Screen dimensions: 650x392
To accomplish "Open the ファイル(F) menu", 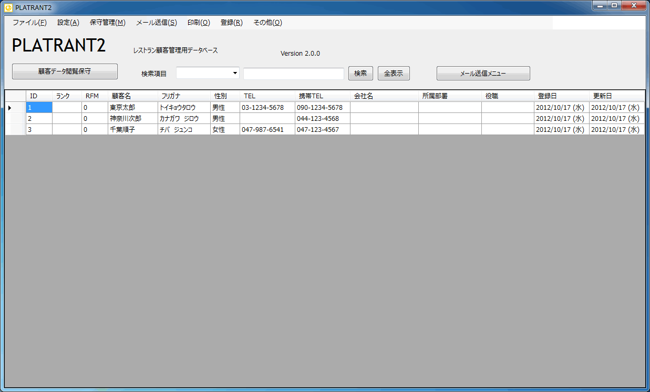I will tap(29, 23).
